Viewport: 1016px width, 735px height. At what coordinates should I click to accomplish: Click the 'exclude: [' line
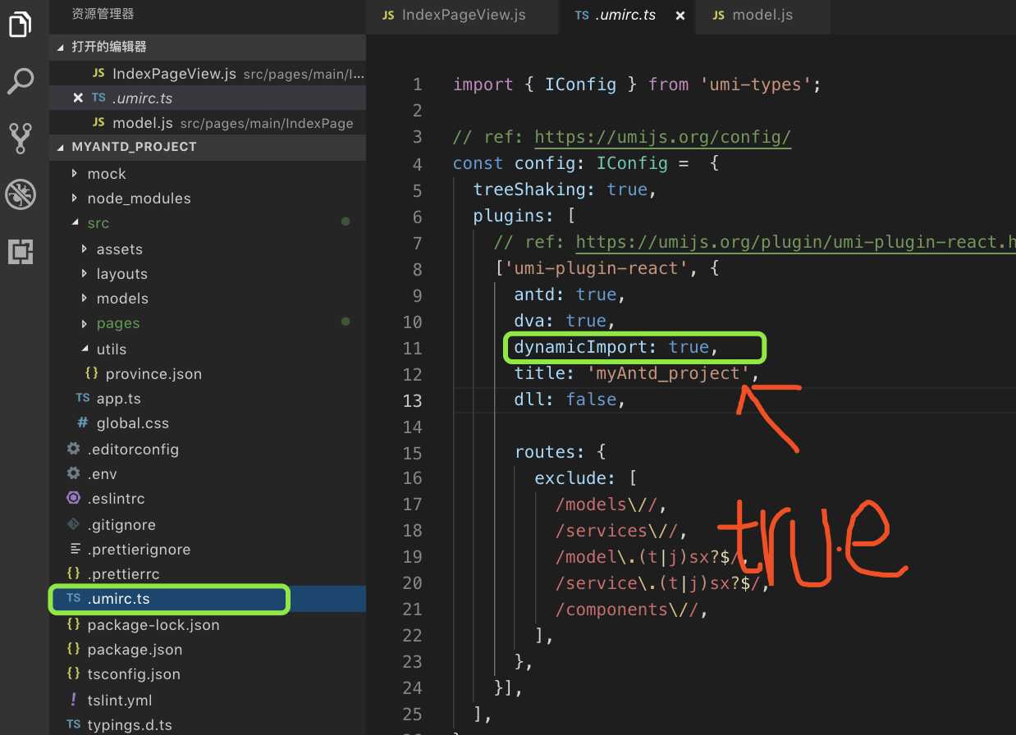586,478
